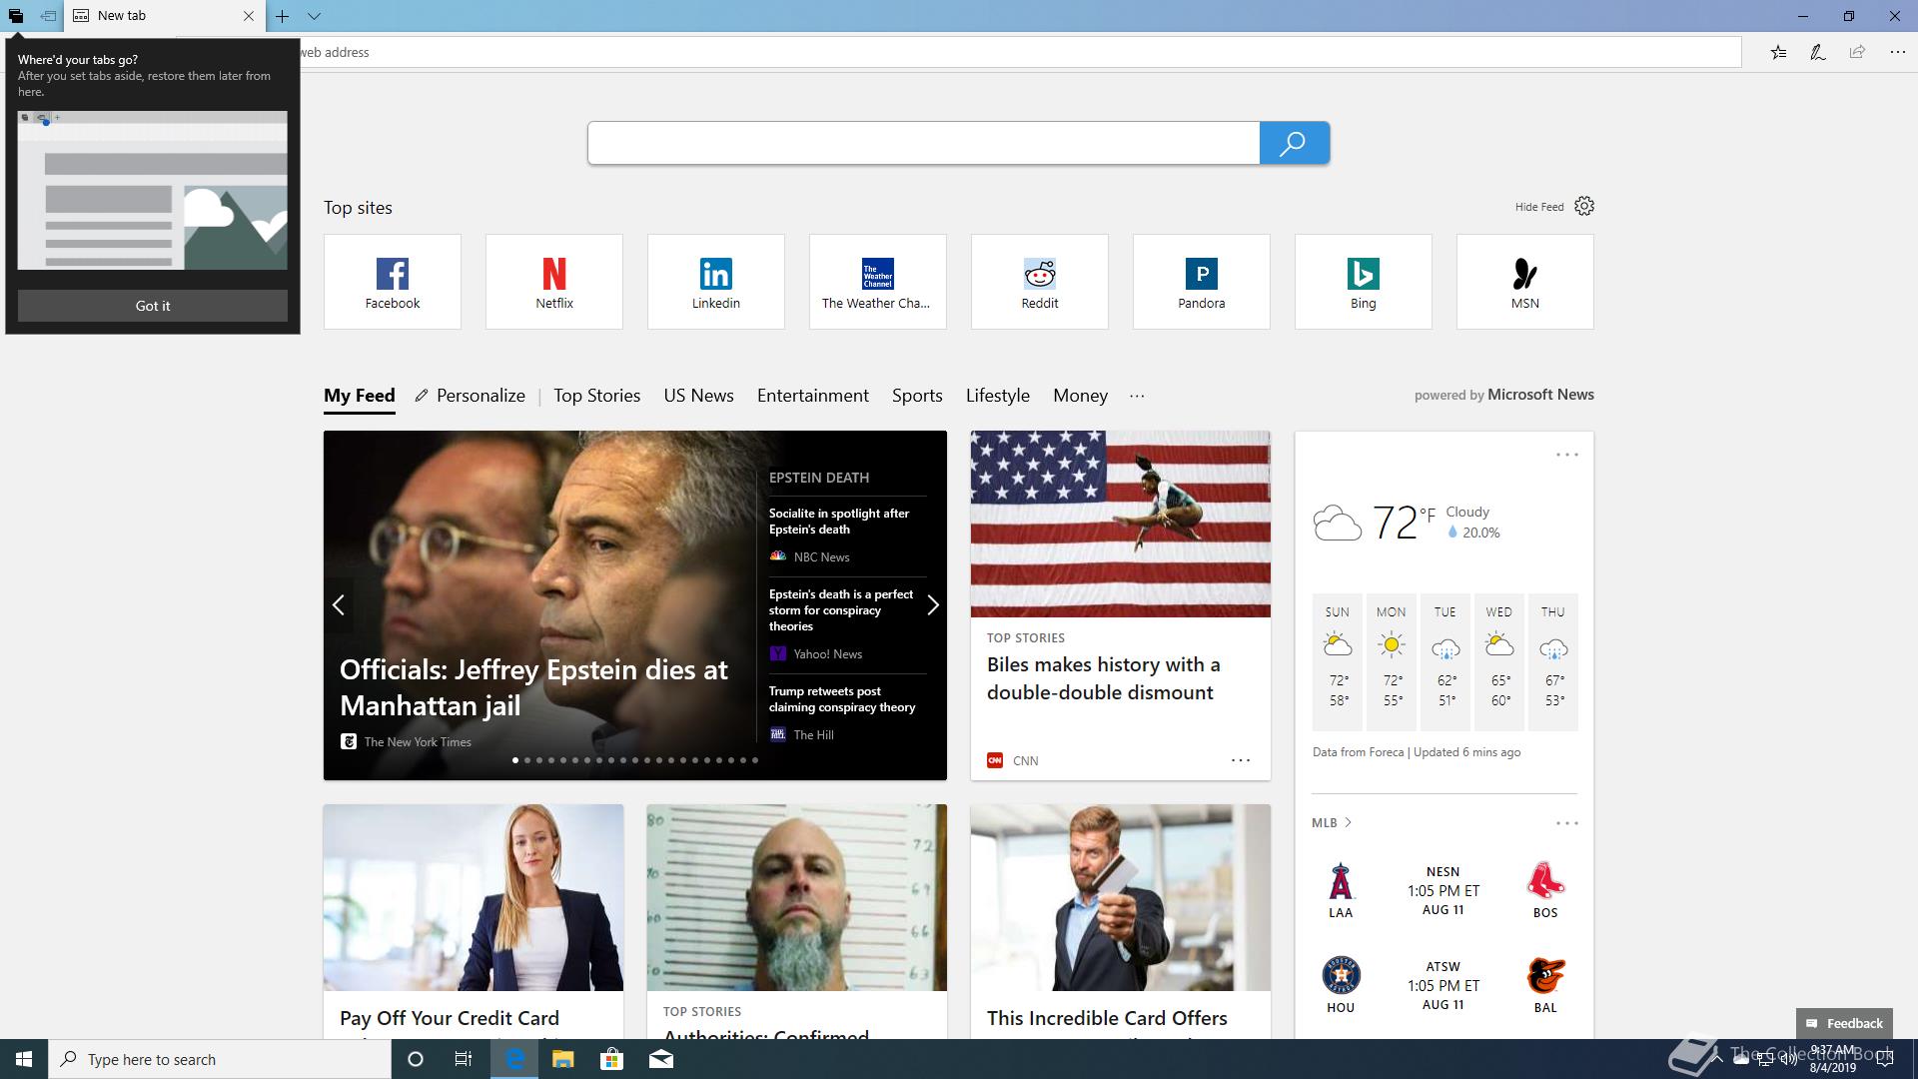Viewport: 1918px width, 1079px height.
Task: Open the tabs you've set aside icon
Action: coord(16,16)
